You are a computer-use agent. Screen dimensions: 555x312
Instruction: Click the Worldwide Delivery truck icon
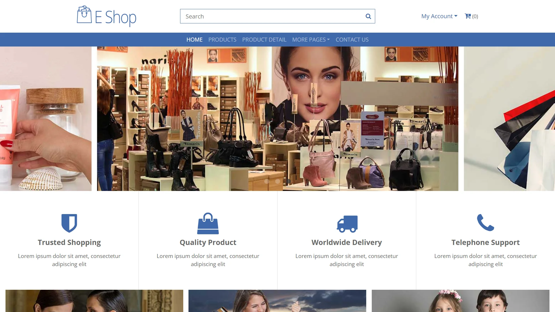click(347, 224)
